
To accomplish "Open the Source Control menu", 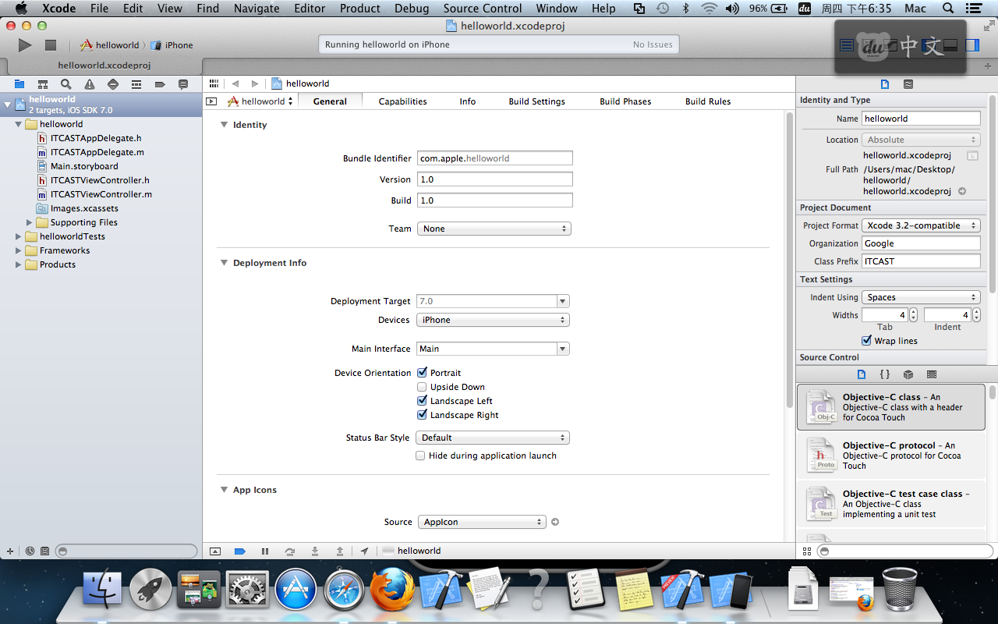I will point(483,9).
